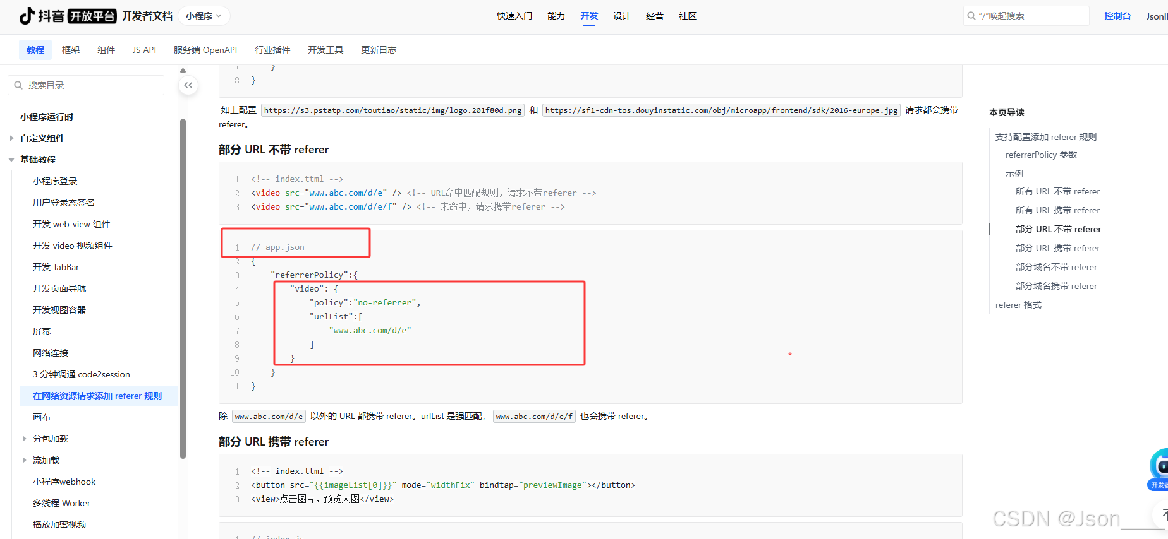Screen dimensions: 1168x539
Task: Click the logo.201f80d.png URL code snippet
Action: (x=392, y=110)
